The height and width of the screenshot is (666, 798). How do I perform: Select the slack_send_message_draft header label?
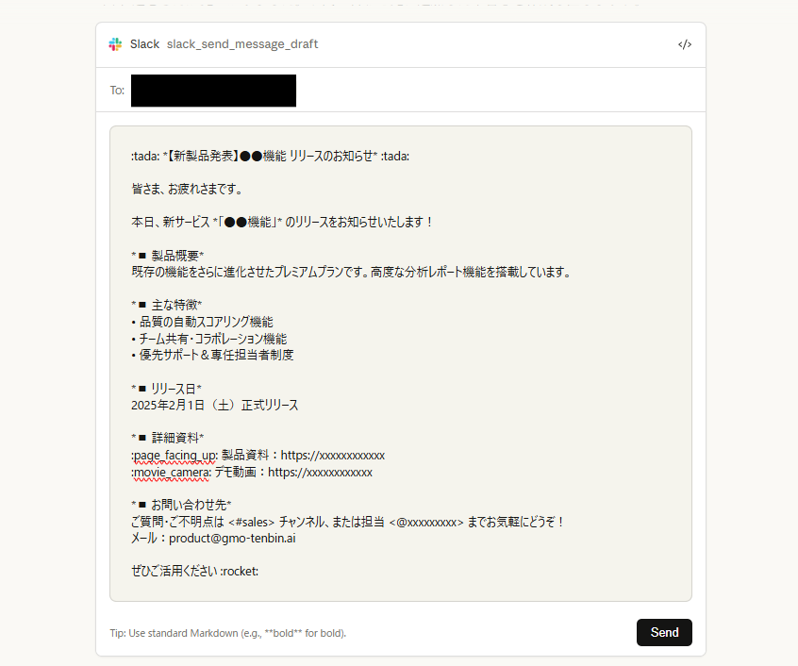(x=242, y=43)
